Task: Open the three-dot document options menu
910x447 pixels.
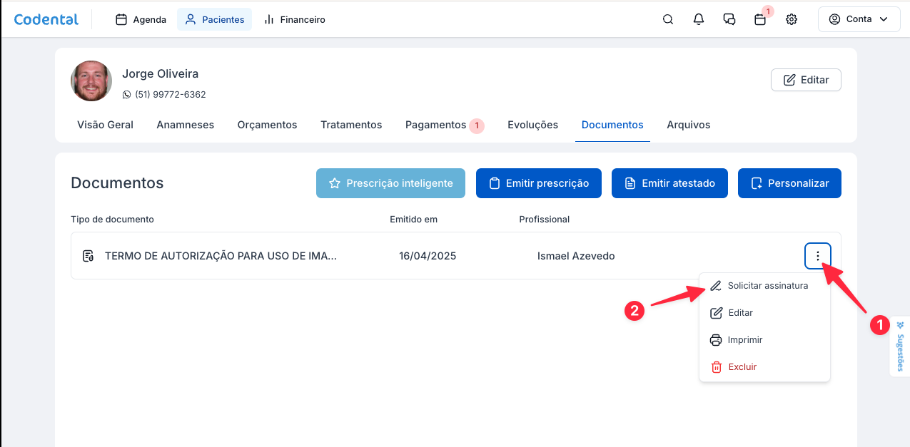Action: tap(817, 256)
